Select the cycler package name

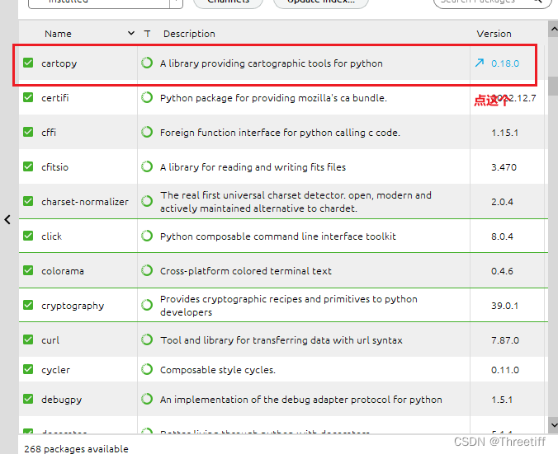pos(55,370)
